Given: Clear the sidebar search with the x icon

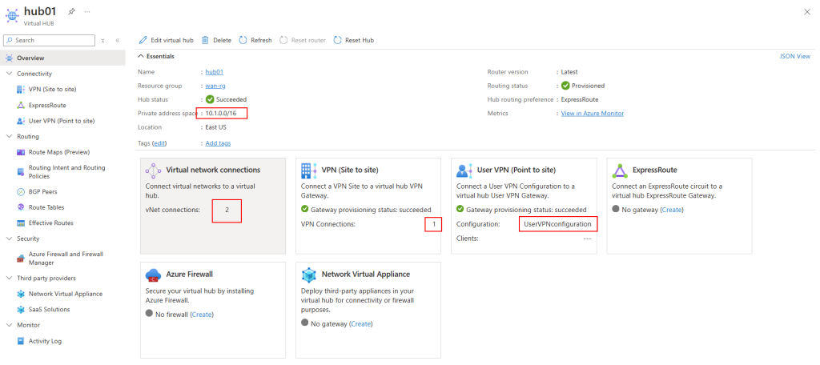Looking at the screenshot, I should coord(103,40).
